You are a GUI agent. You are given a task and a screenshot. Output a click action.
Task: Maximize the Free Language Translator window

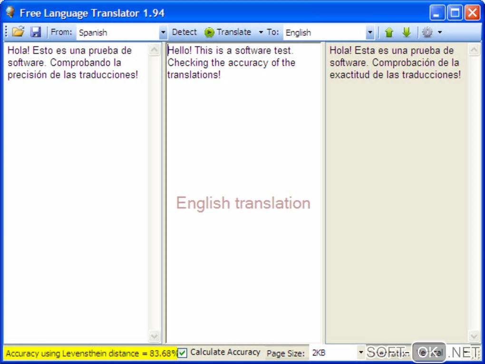click(455, 13)
